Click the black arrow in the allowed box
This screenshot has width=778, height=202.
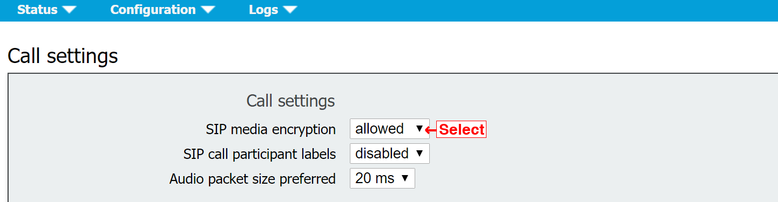[x=420, y=129]
